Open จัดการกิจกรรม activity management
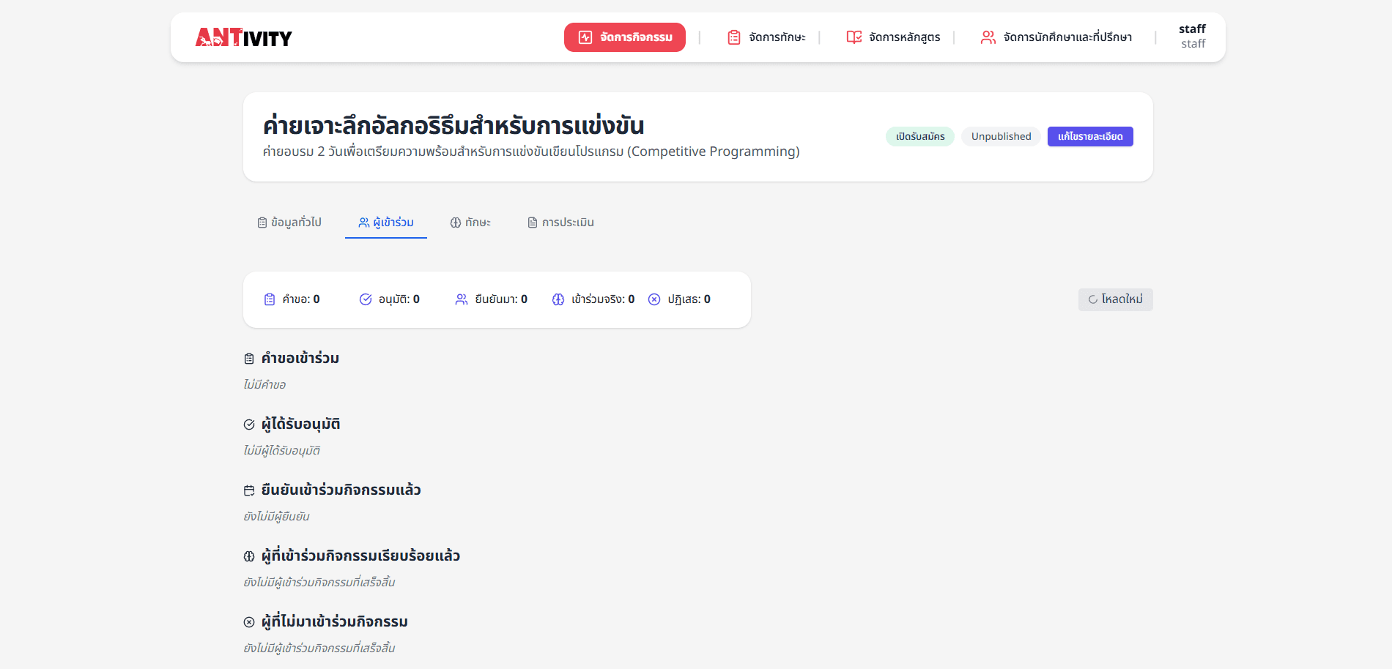The height and width of the screenshot is (669, 1392). 624,37
